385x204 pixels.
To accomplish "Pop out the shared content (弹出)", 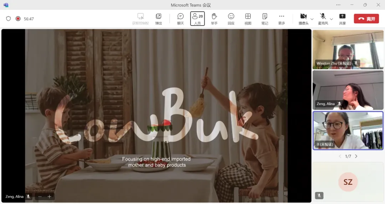I will click(x=159, y=19).
